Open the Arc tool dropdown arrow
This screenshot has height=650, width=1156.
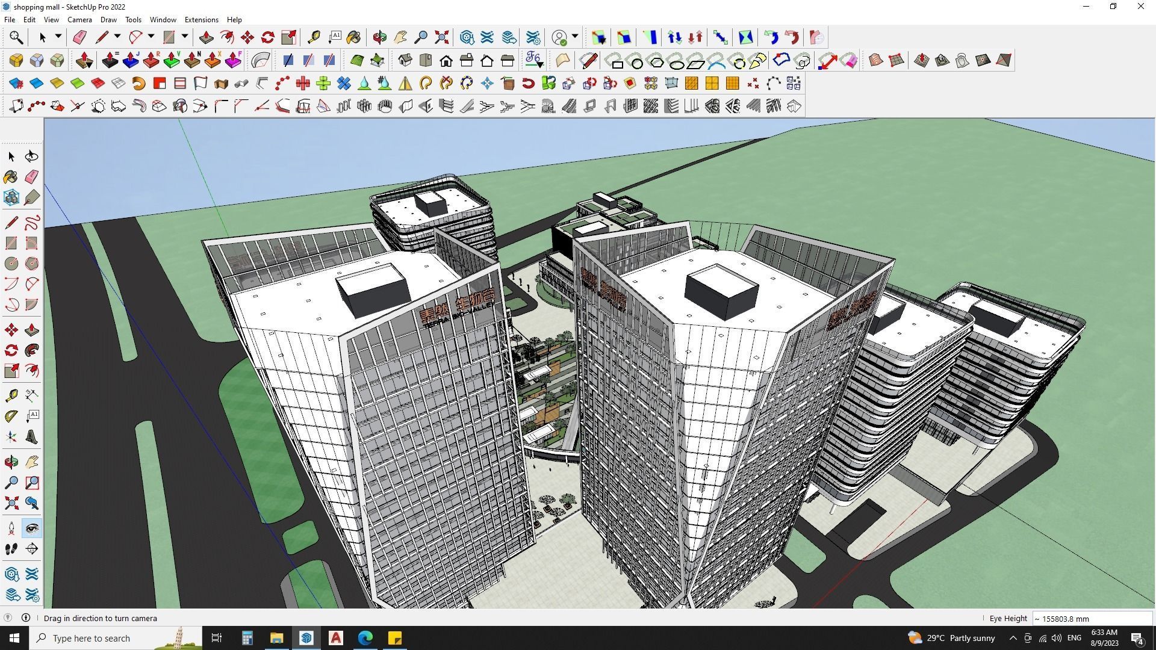tap(151, 37)
